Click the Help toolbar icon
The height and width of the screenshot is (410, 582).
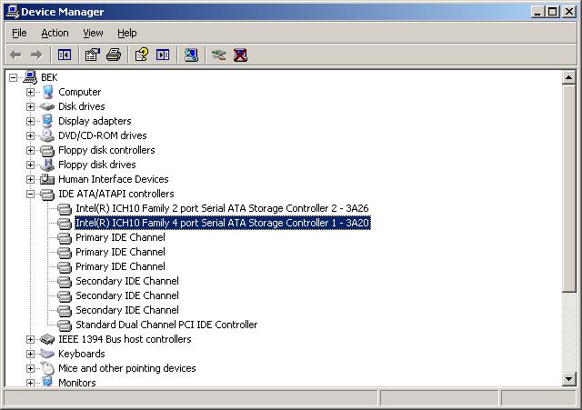click(142, 55)
